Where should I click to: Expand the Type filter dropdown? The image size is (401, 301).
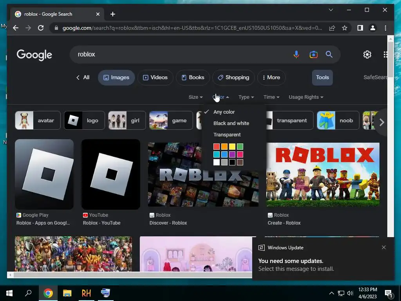(246, 97)
